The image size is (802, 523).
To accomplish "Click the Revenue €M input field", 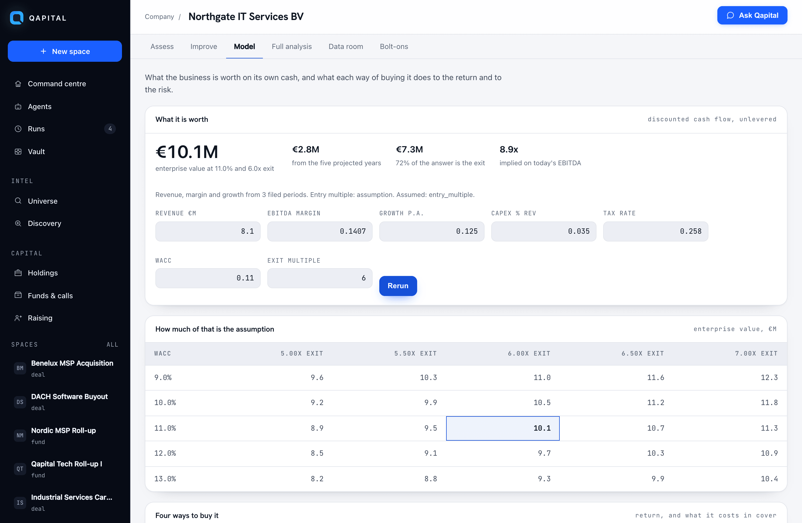I will pyautogui.click(x=208, y=231).
